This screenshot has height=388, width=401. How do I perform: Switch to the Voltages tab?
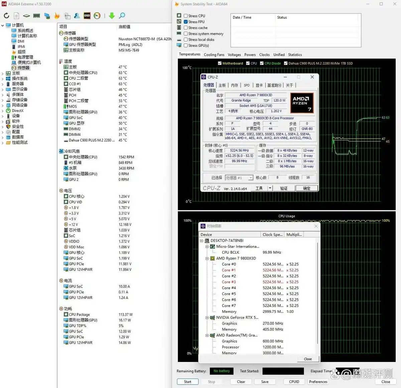click(x=234, y=54)
